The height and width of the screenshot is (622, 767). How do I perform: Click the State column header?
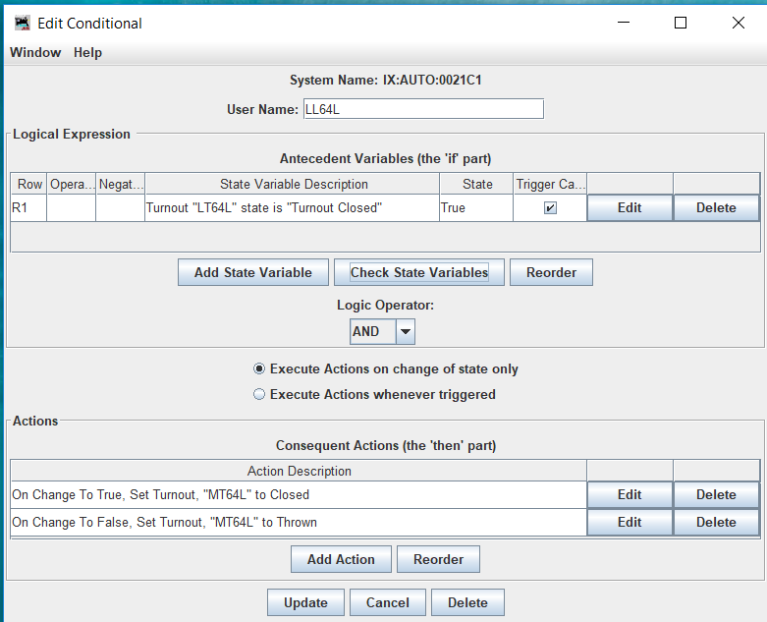(x=476, y=184)
